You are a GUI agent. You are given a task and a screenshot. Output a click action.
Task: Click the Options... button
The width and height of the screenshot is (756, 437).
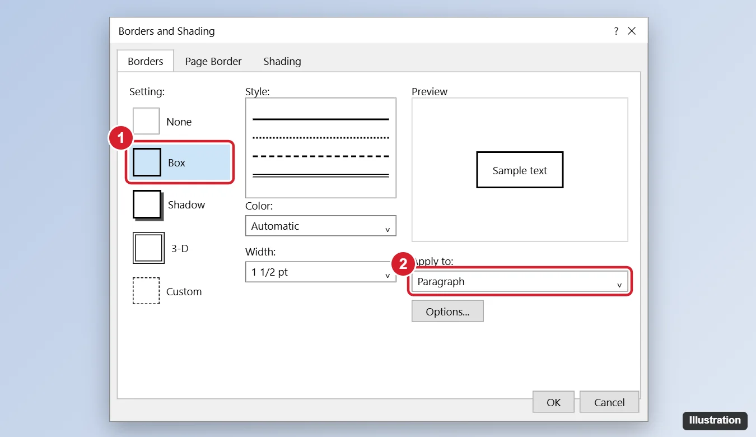coord(447,312)
